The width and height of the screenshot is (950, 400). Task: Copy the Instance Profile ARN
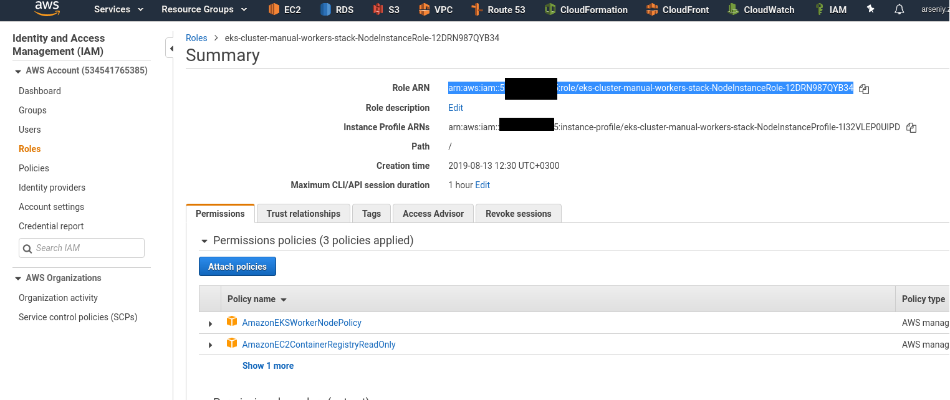pyautogui.click(x=911, y=128)
